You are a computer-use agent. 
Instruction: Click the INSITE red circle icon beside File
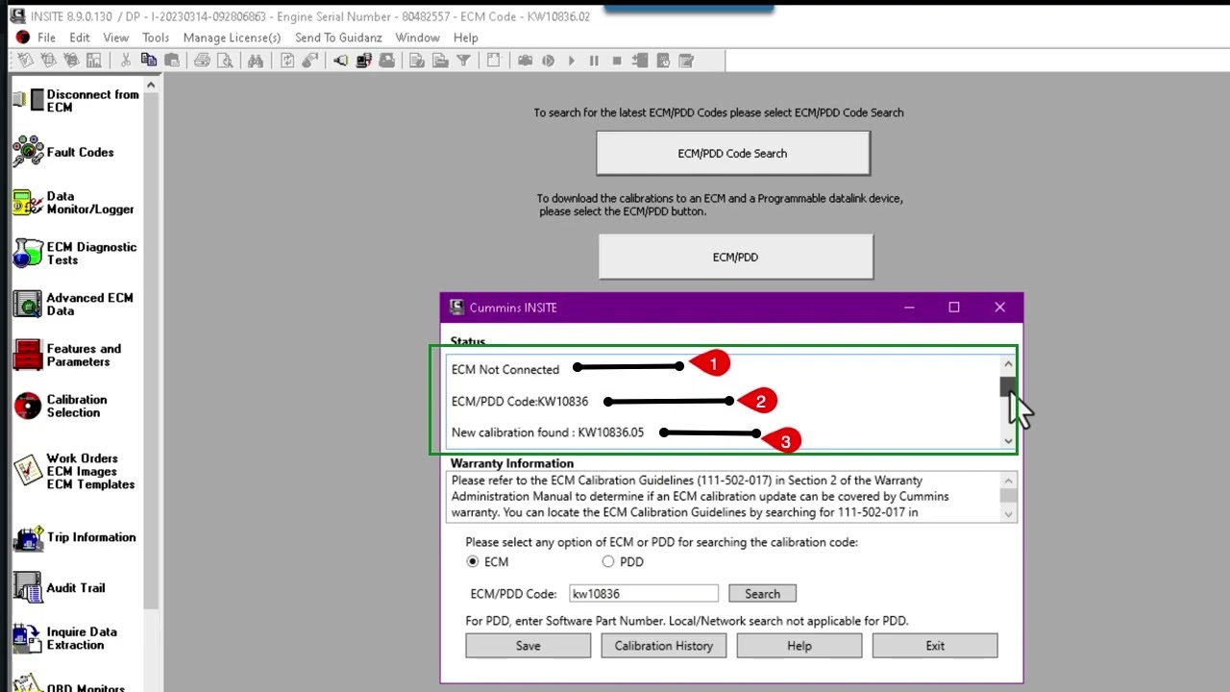pos(23,37)
